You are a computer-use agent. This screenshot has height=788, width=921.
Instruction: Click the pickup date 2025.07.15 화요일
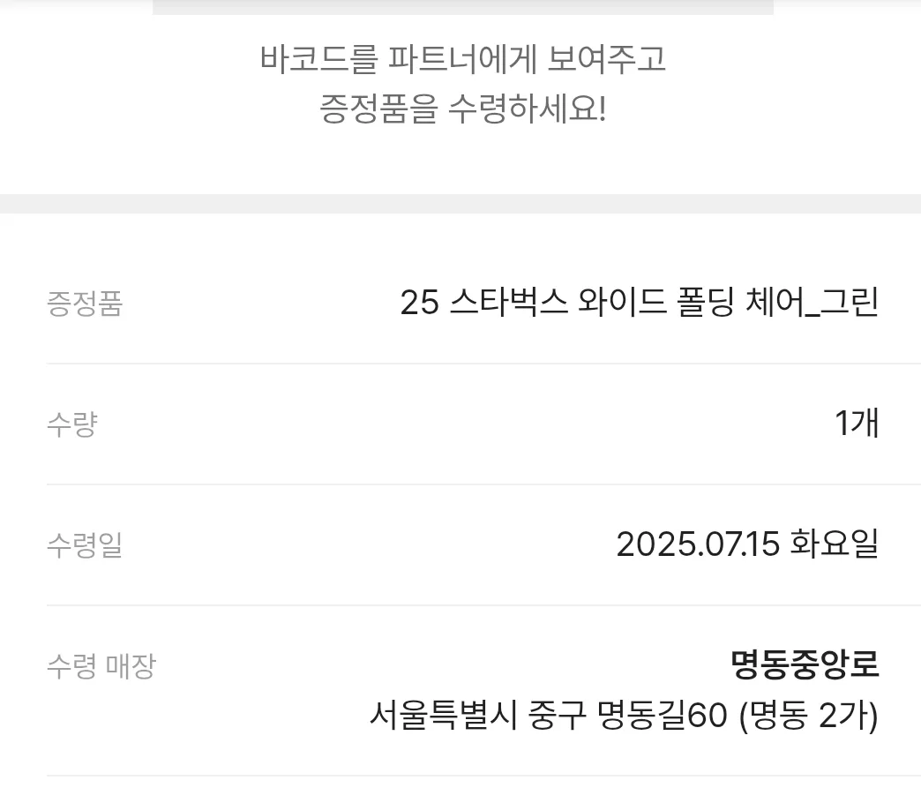[x=747, y=544]
